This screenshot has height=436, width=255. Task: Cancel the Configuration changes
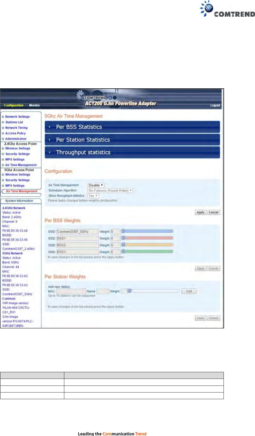(x=213, y=213)
